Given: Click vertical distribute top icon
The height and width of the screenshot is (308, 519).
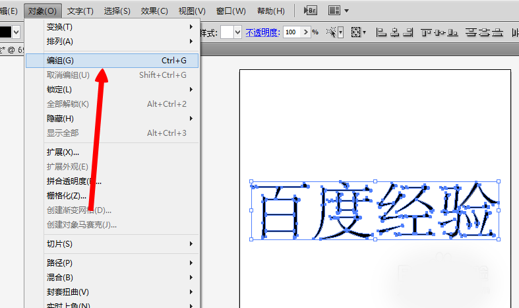Looking at the screenshot, I should pos(471,32).
